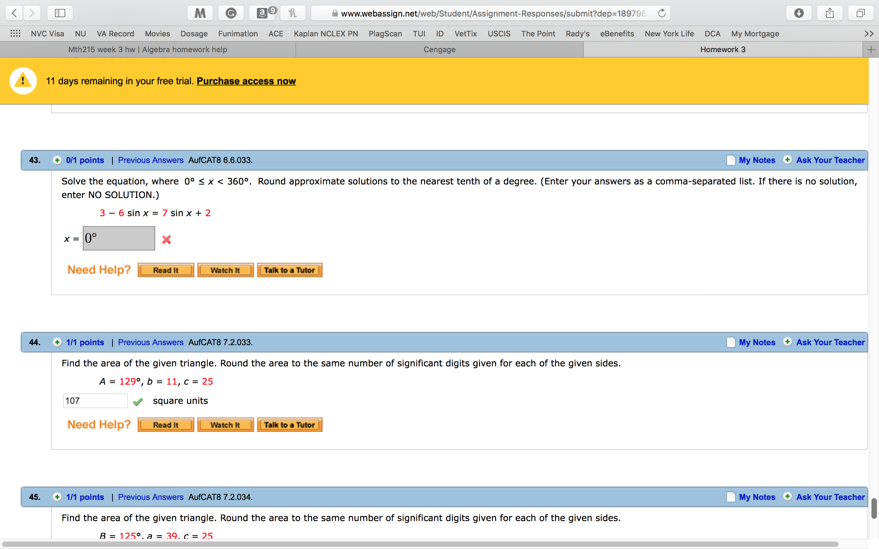Show all tabs overview

coord(860,13)
